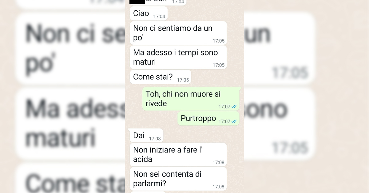Click the blurred 'Come sta' text at bottom left

pyautogui.click(x=75, y=184)
